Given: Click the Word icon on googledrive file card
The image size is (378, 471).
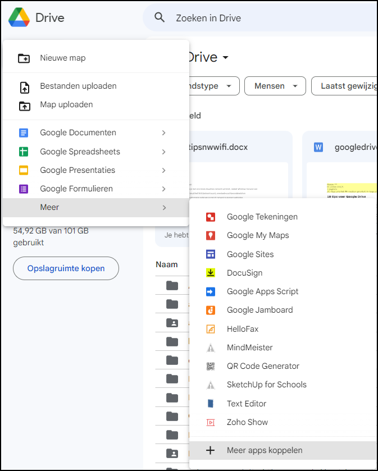Looking at the screenshot, I should pyautogui.click(x=318, y=147).
